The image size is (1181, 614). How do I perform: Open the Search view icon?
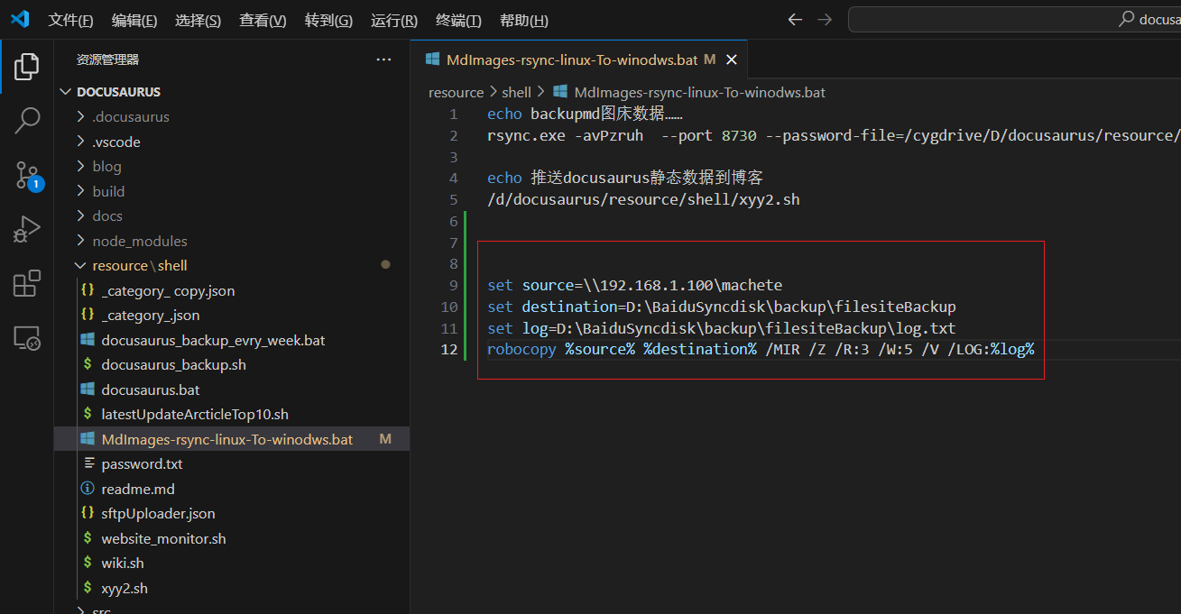click(27, 120)
